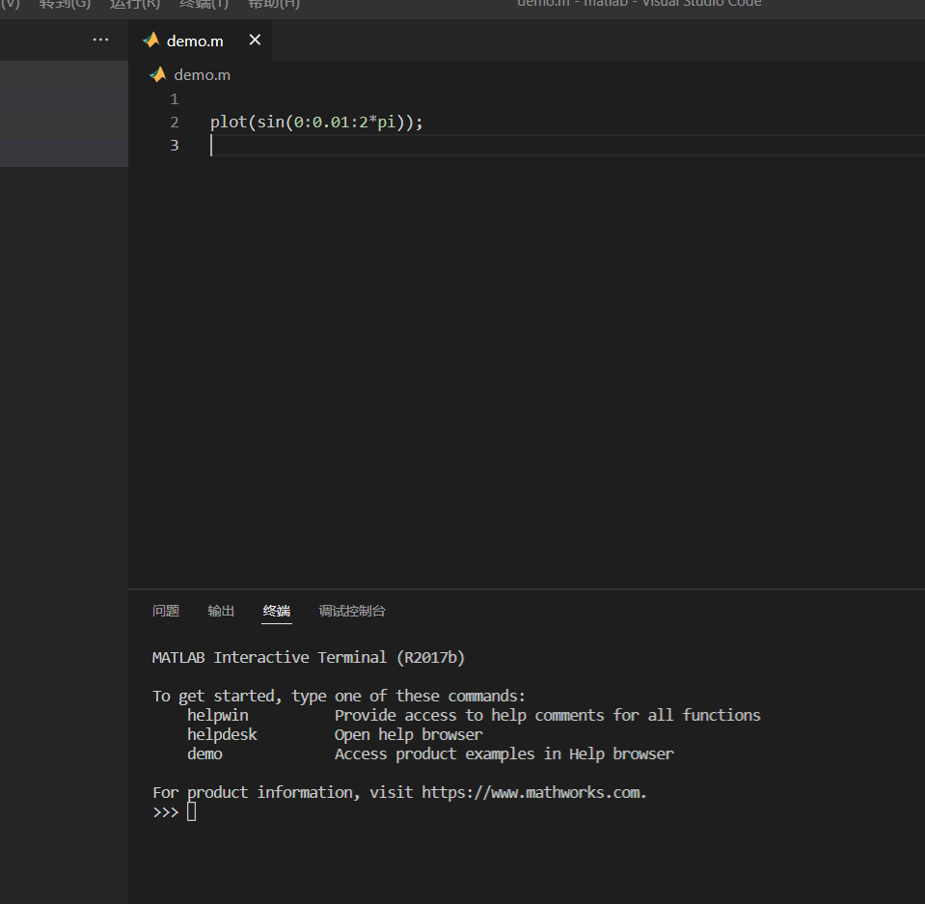Click the helpwin command in terminal
Viewport: 925px width, 904px height.
coord(218,715)
